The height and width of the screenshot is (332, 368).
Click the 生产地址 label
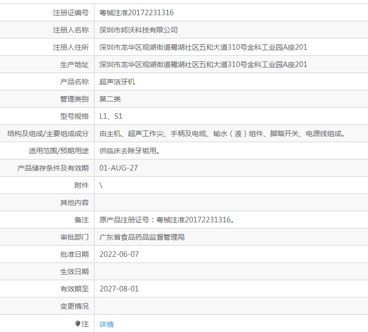point(74,64)
